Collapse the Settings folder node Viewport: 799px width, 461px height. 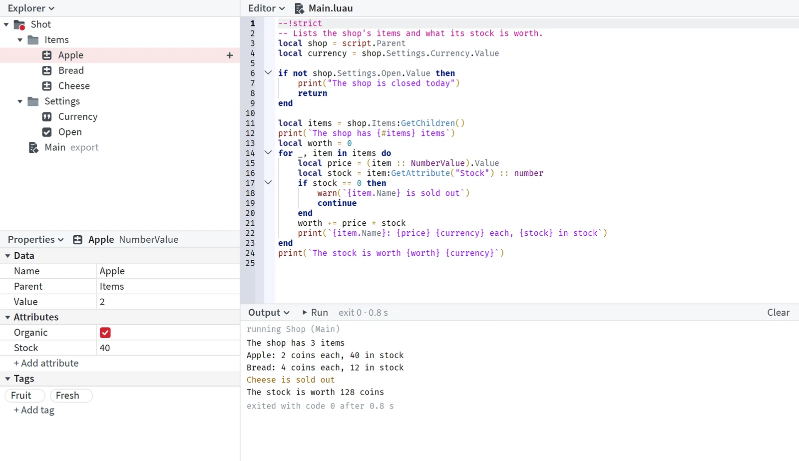point(20,101)
